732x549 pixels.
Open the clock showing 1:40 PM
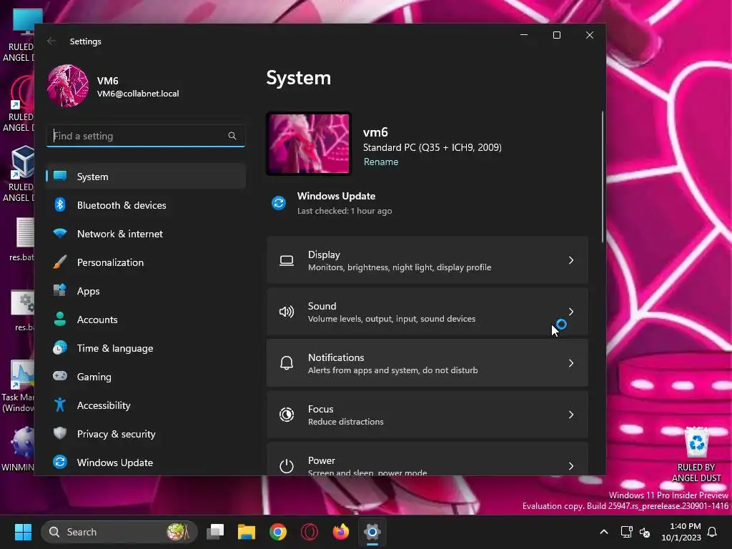click(x=681, y=532)
